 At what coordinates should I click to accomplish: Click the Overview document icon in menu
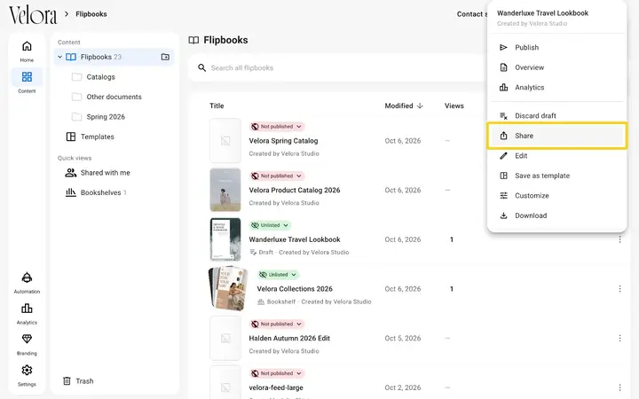point(504,67)
